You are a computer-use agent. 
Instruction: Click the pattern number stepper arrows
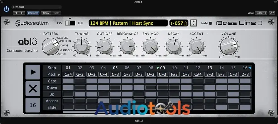(193, 23)
